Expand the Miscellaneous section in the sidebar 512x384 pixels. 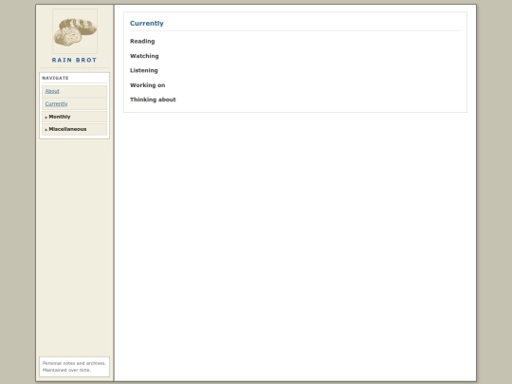point(75,129)
